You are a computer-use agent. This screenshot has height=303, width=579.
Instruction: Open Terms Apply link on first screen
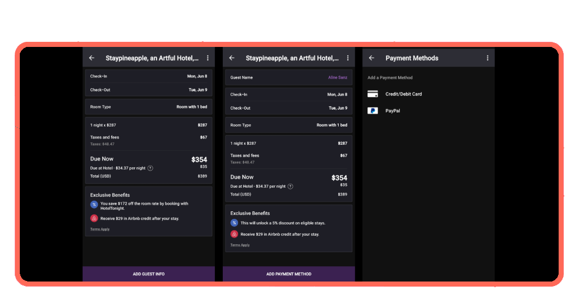100,229
